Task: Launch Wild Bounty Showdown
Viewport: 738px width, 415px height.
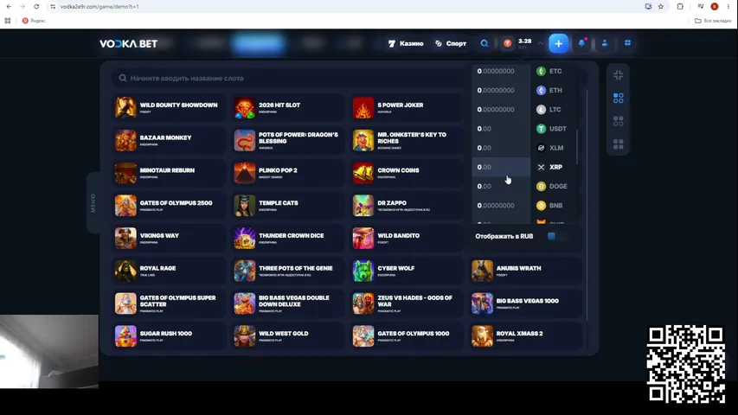Action: (169, 107)
